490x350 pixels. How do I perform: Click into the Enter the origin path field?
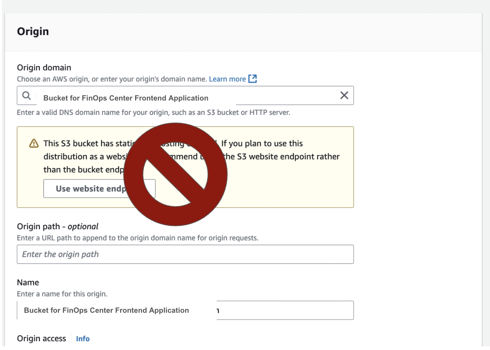click(185, 254)
